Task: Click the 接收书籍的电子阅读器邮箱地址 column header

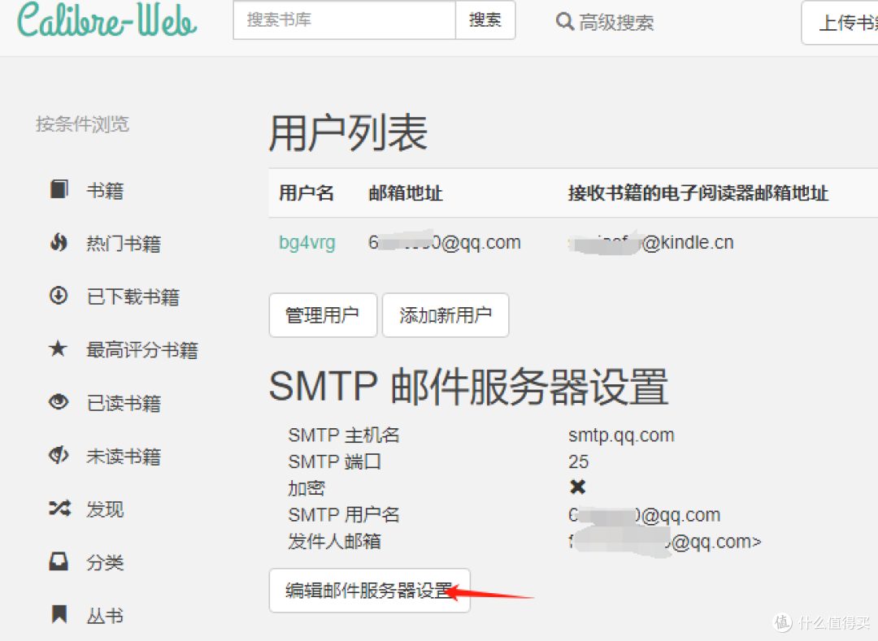Action: tap(698, 193)
